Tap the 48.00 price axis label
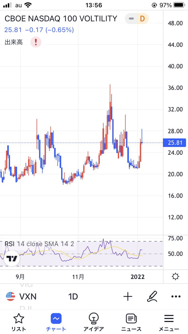 175,23
